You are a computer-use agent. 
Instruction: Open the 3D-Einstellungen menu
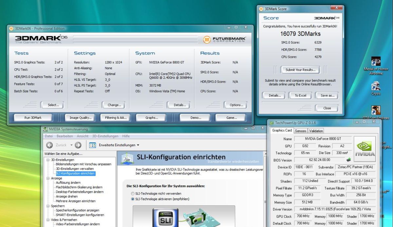tap(105, 136)
